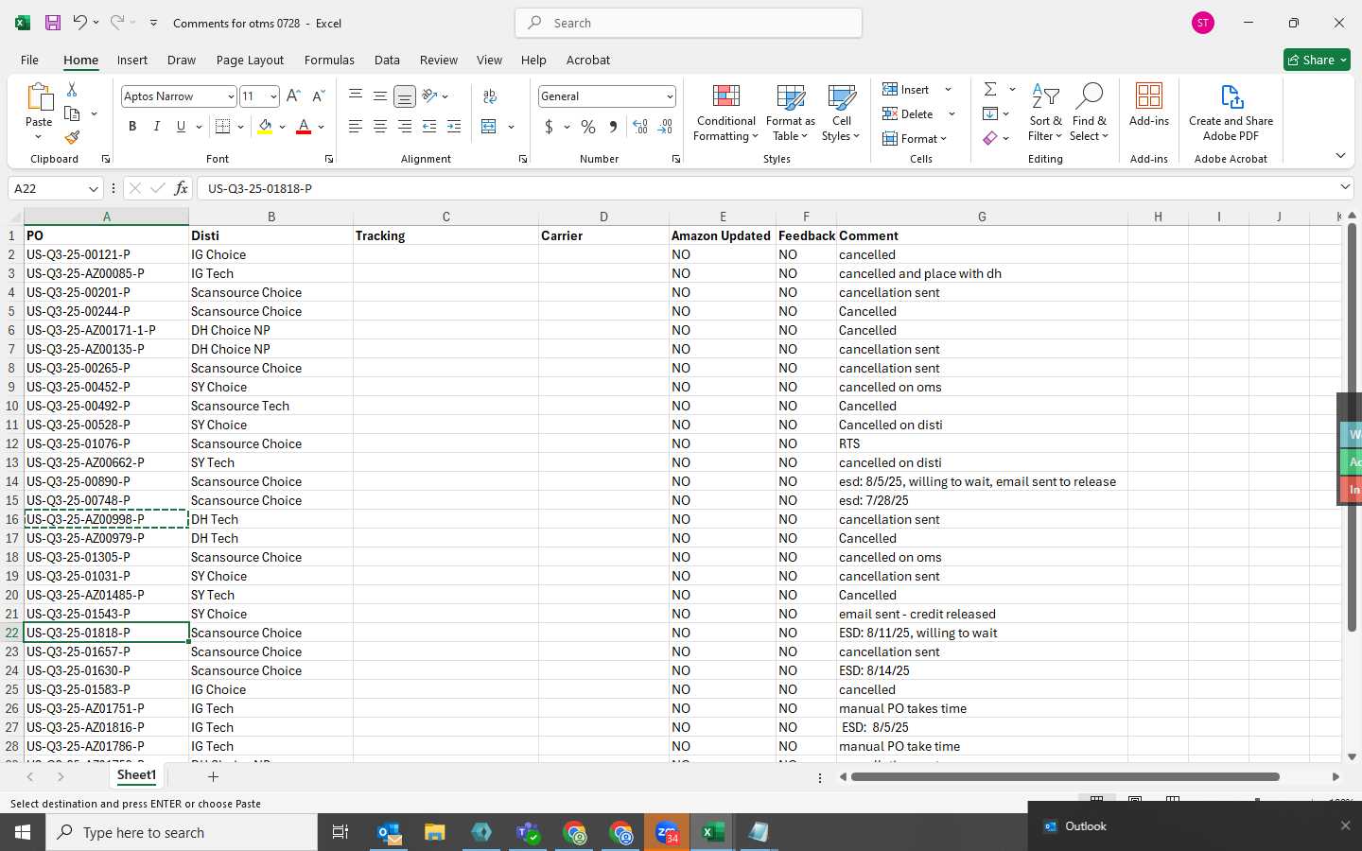This screenshot has height=851, width=1362.
Task: Toggle Center horizontal alignment
Action: [x=380, y=127]
